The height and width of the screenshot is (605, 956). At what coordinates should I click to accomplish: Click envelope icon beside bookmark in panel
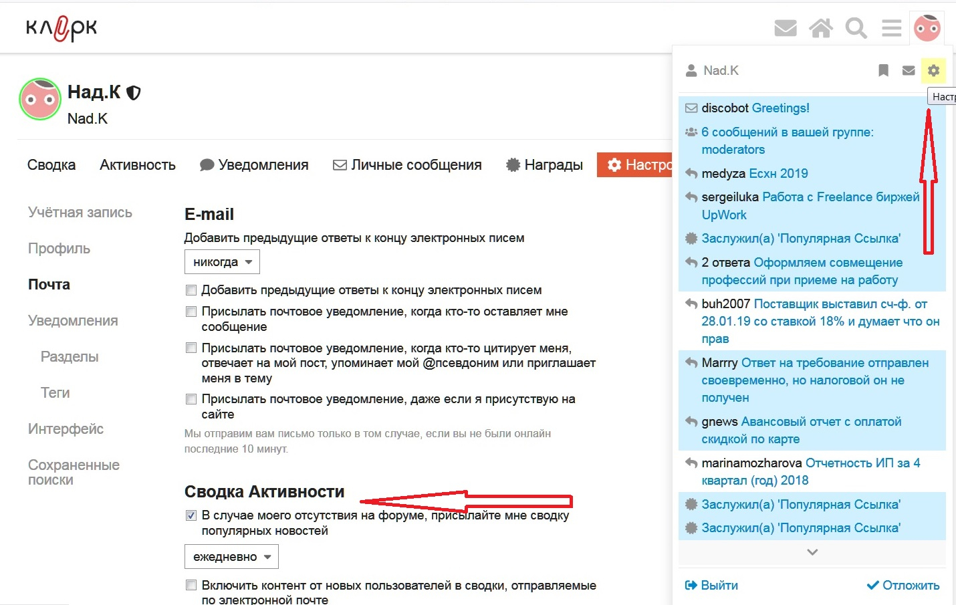point(909,70)
